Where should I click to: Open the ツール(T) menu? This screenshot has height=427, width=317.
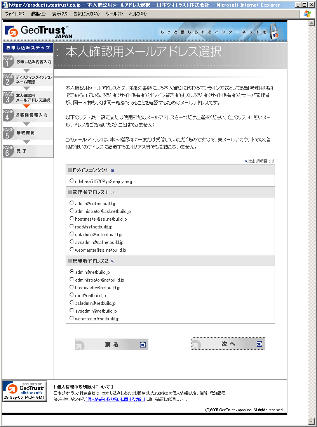click(x=114, y=14)
